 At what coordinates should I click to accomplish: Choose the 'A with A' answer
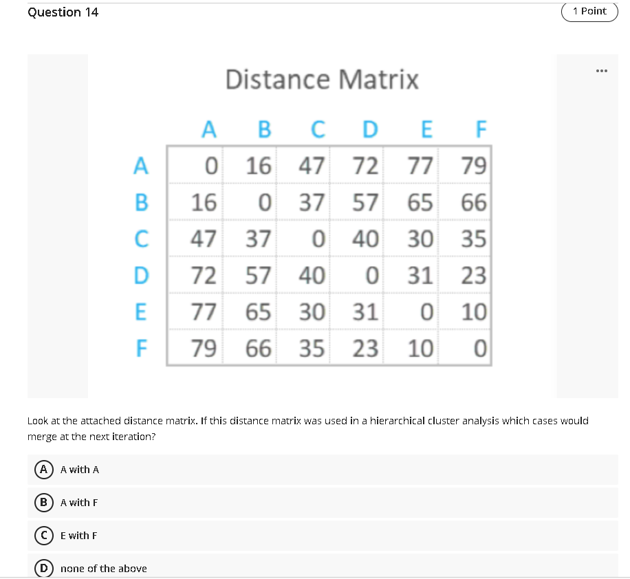tap(79, 470)
